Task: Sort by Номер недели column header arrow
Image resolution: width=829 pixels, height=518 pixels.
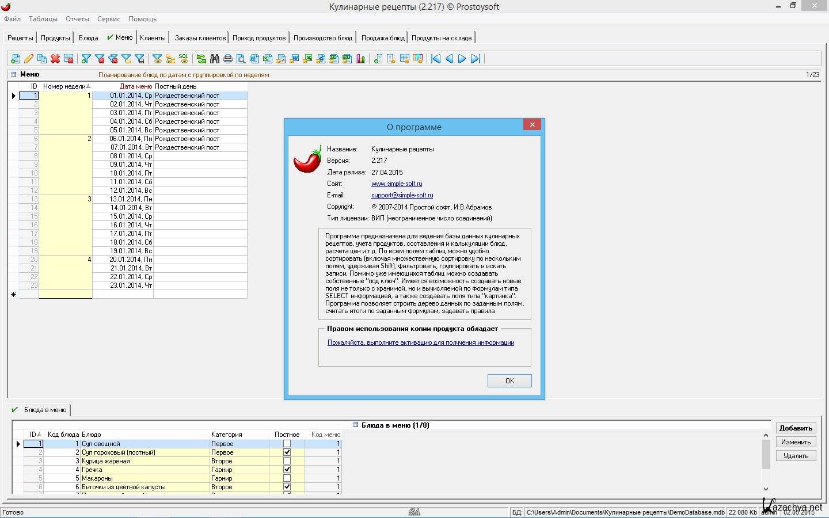Action: (88, 86)
